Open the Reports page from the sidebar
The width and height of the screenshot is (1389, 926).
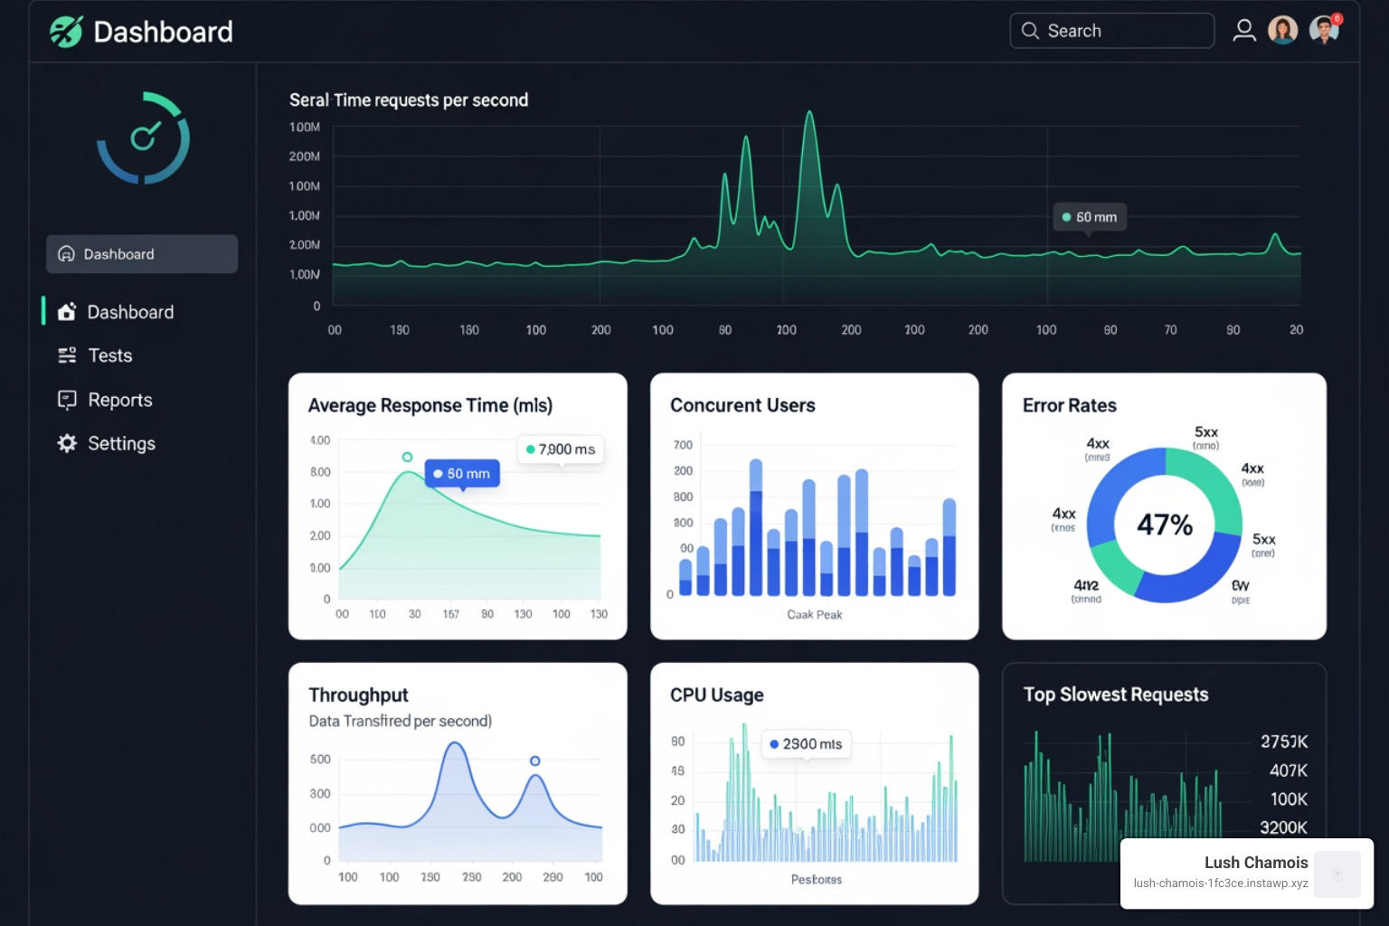pyautogui.click(x=105, y=400)
